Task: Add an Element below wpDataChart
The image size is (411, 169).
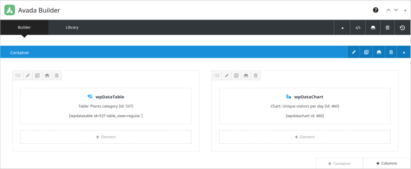Action: click(x=305, y=137)
